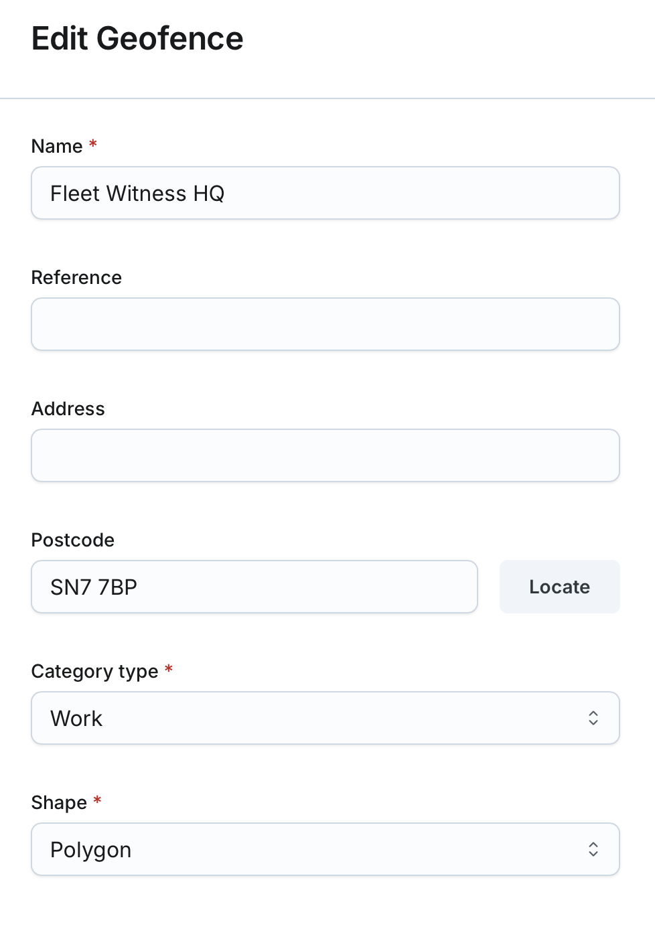Click the chevron arrows in Shape selector
The height and width of the screenshot is (947, 655).
[593, 850]
